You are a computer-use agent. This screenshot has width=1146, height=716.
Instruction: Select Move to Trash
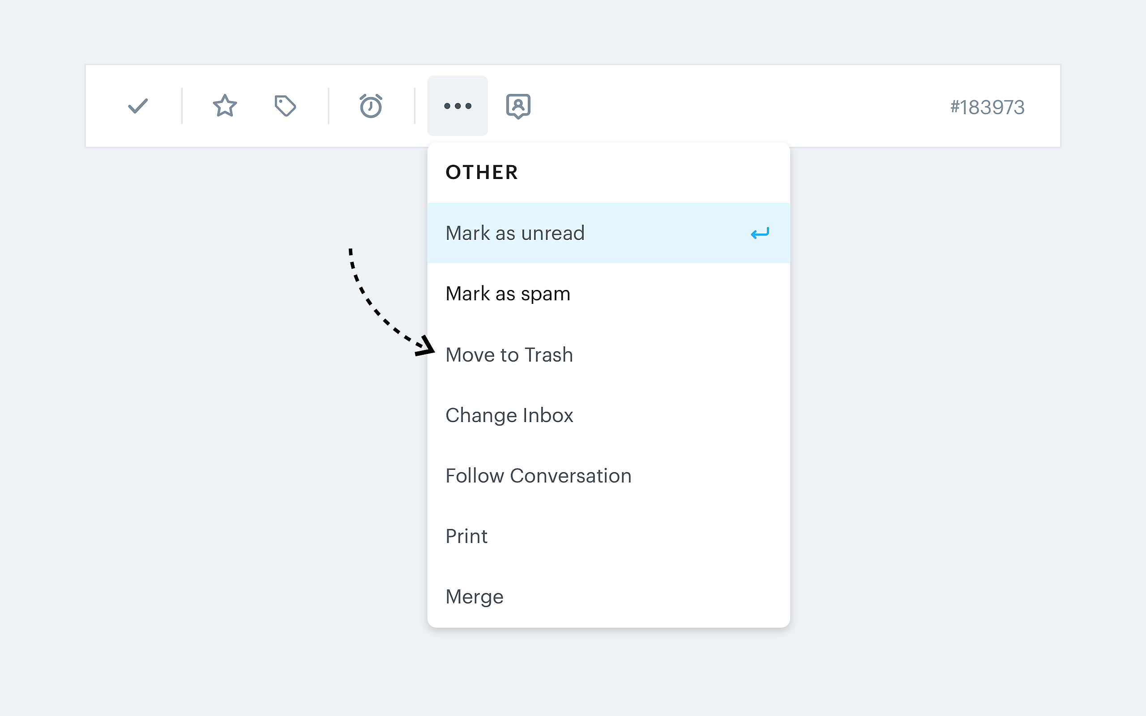tap(509, 355)
